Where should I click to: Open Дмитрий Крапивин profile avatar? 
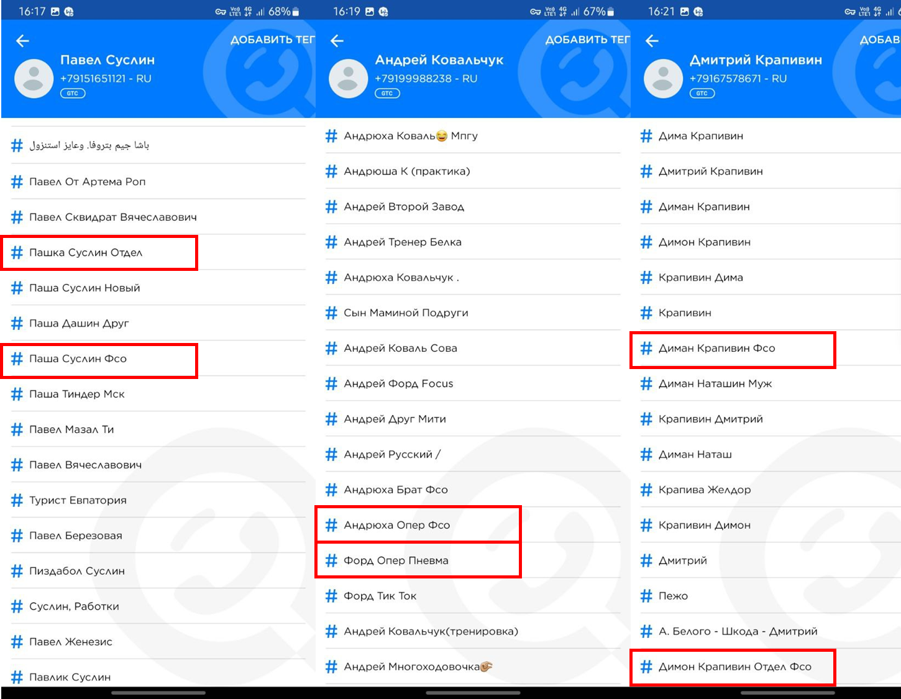click(x=663, y=79)
